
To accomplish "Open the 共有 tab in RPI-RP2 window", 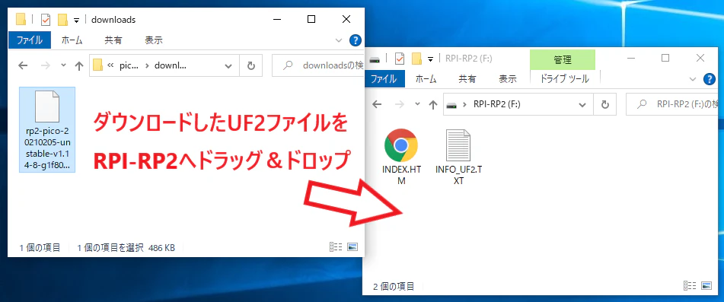I will (467, 79).
